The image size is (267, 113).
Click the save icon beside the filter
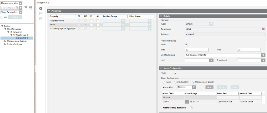pyautogui.click(x=31, y=8)
